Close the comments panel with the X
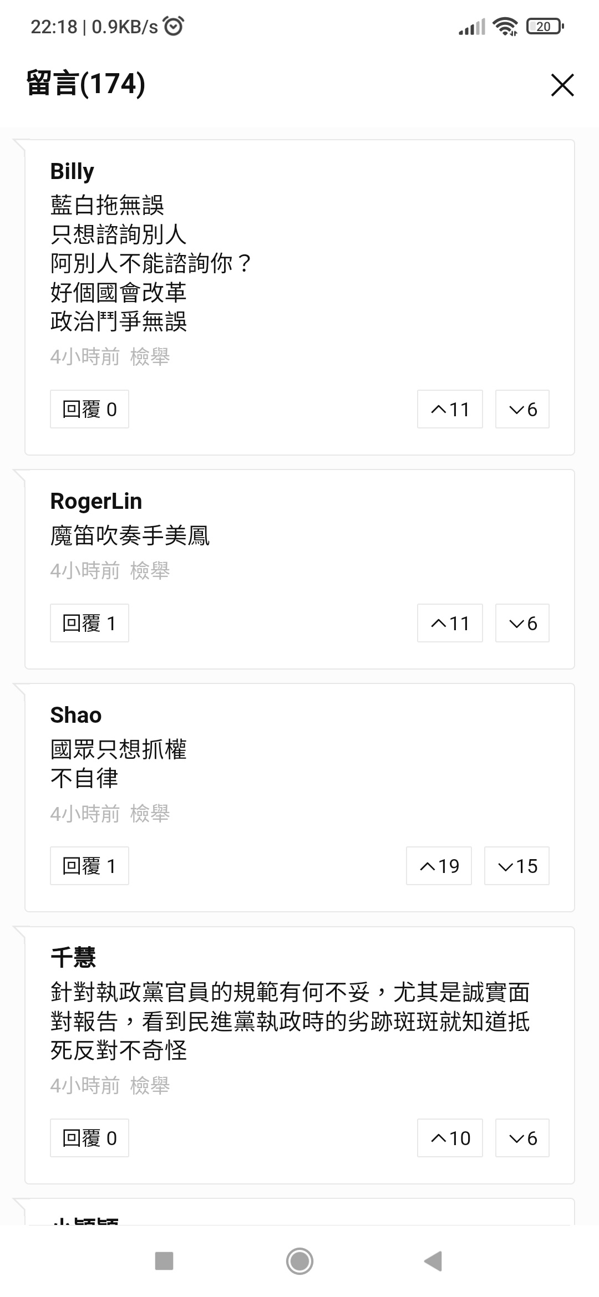The height and width of the screenshot is (1297, 599). (562, 85)
